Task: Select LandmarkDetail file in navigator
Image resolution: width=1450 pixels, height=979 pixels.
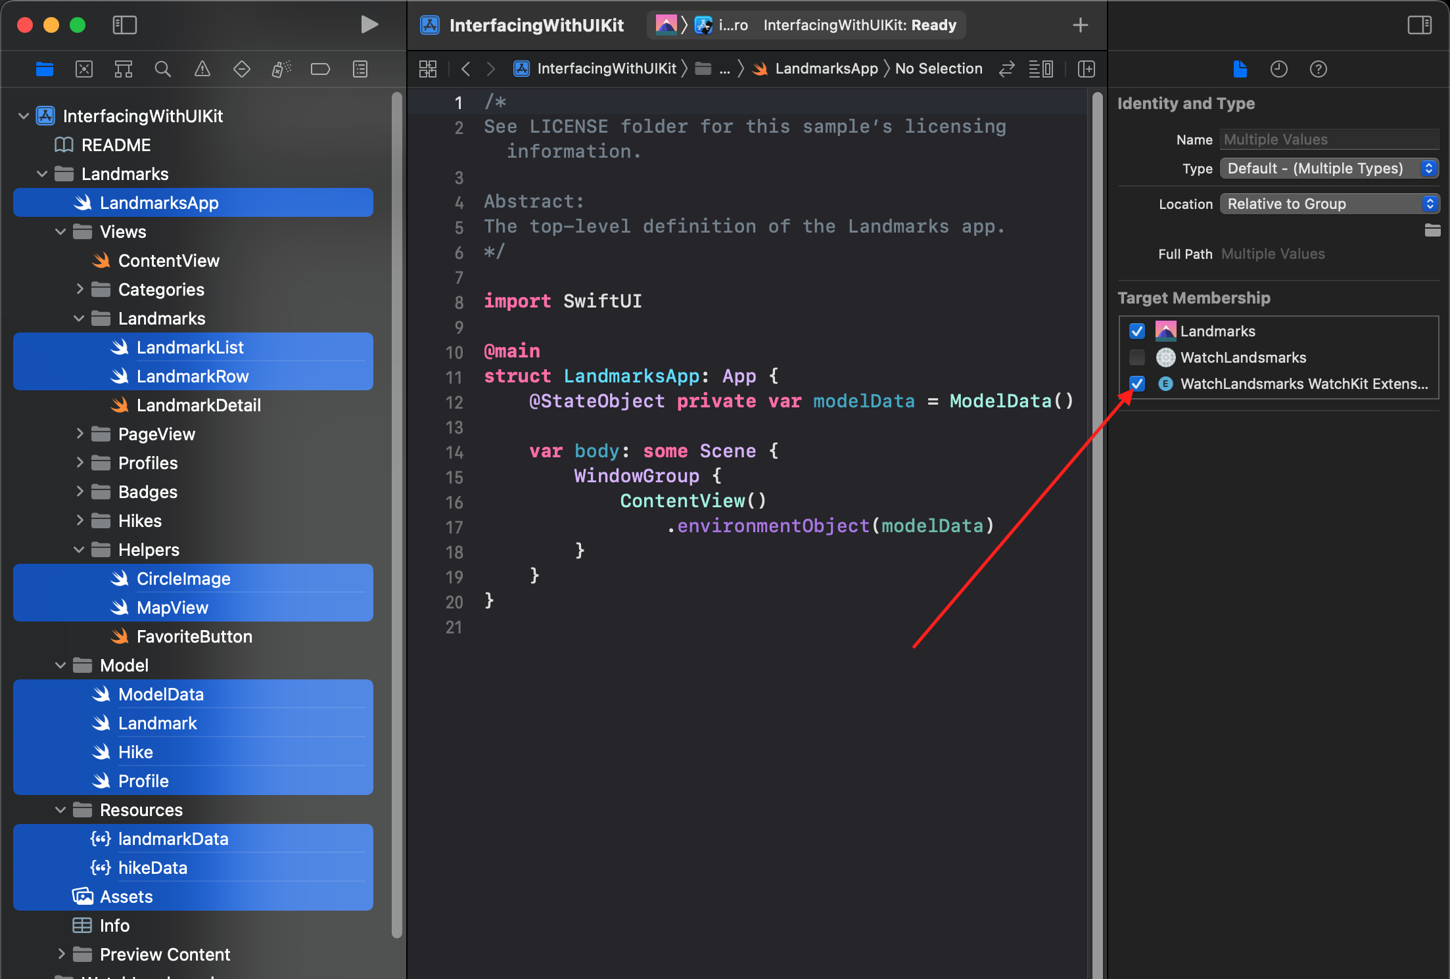Action: click(198, 405)
